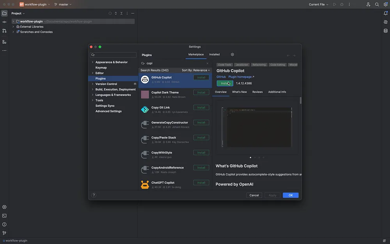Image resolution: width=390 pixels, height=244 pixels.
Task: Switch to the Installed tab
Action: pos(214,55)
